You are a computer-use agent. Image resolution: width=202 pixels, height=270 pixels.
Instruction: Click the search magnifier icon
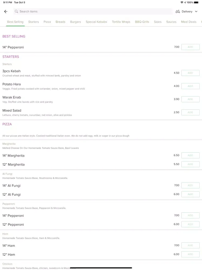(x=16, y=11)
